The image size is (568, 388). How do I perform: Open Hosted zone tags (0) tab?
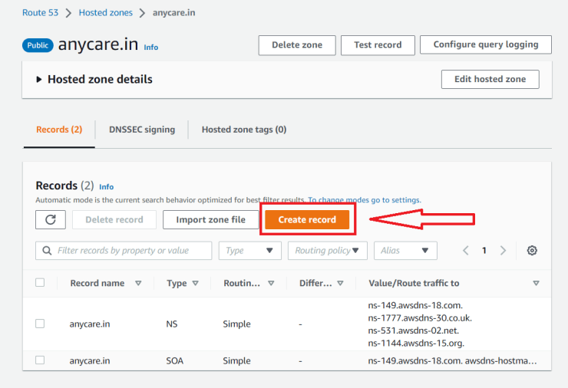tap(244, 130)
